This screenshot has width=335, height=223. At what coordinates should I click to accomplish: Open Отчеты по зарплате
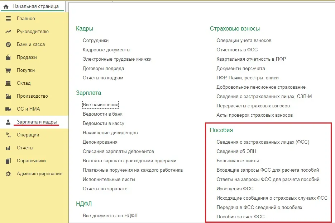pyautogui.click(x=105, y=189)
